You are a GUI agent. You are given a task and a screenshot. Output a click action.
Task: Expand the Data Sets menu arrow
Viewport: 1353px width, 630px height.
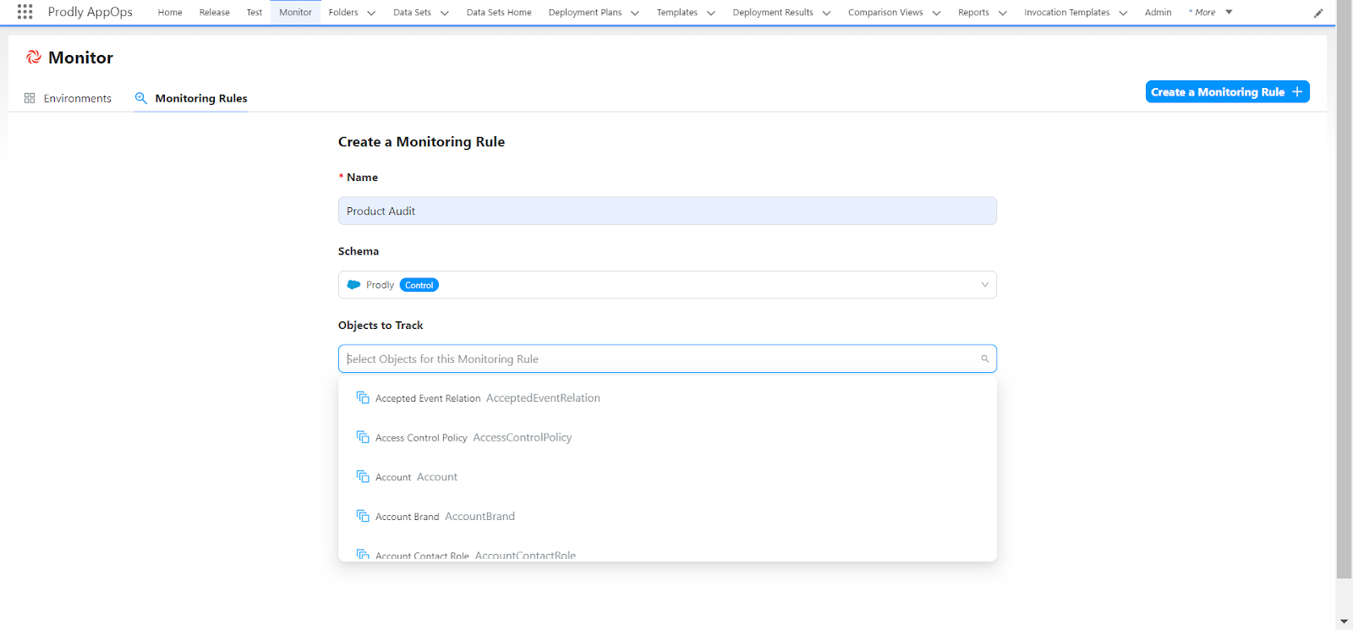[x=445, y=13]
